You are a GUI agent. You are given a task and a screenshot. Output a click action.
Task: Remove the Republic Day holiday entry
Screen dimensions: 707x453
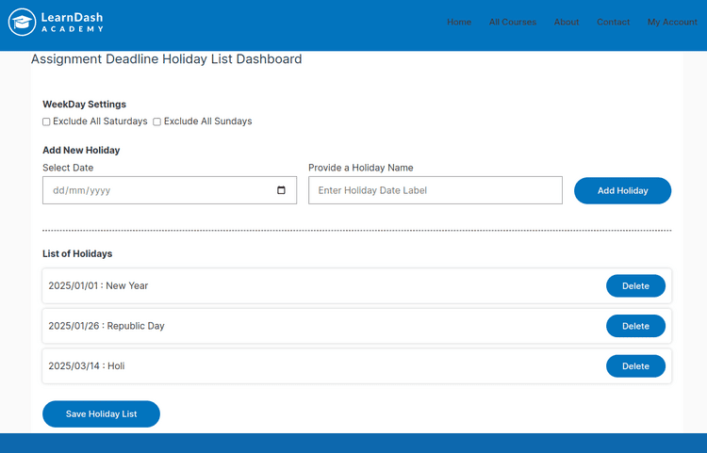tap(635, 326)
